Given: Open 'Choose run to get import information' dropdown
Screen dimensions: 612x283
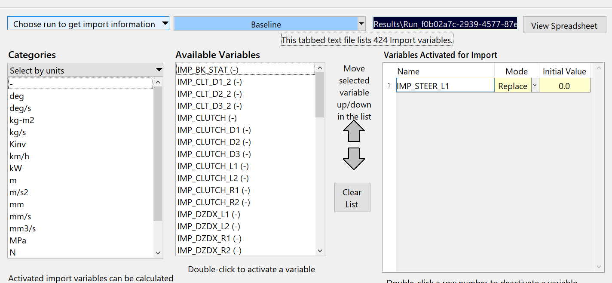Looking at the screenshot, I should tap(88, 24).
